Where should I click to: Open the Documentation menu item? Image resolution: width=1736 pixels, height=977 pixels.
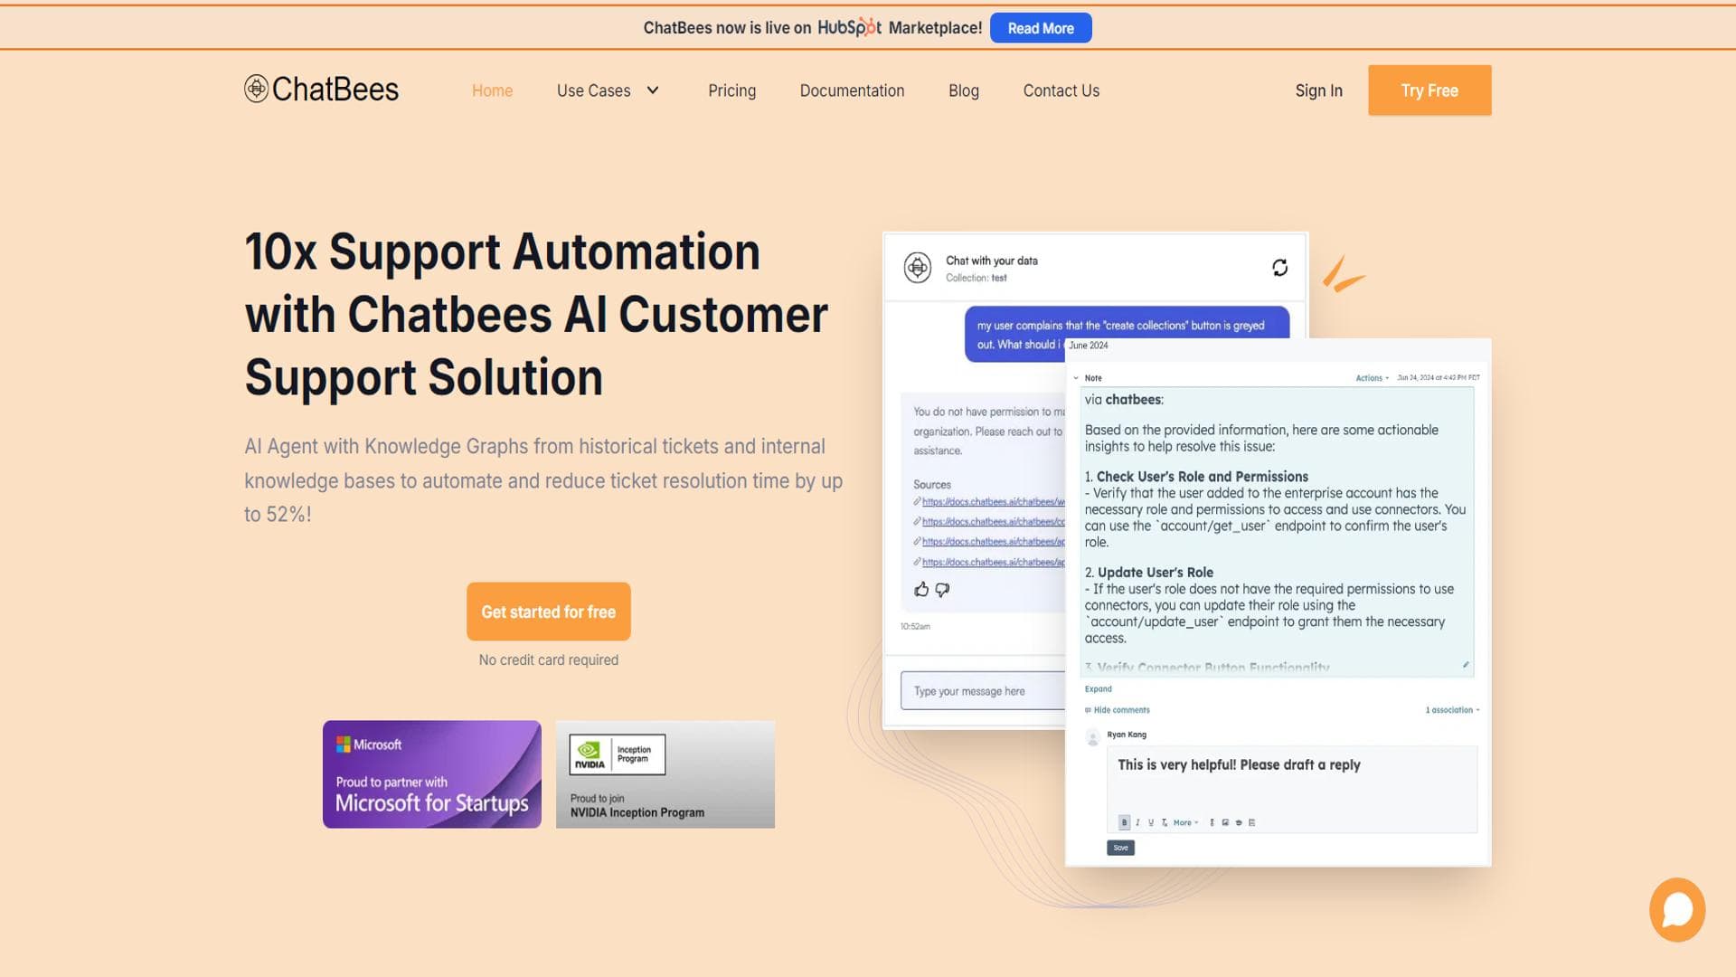pos(852,90)
